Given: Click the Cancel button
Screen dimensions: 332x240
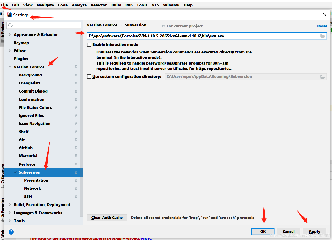Looking at the screenshot, I should pyautogui.click(x=288, y=232).
